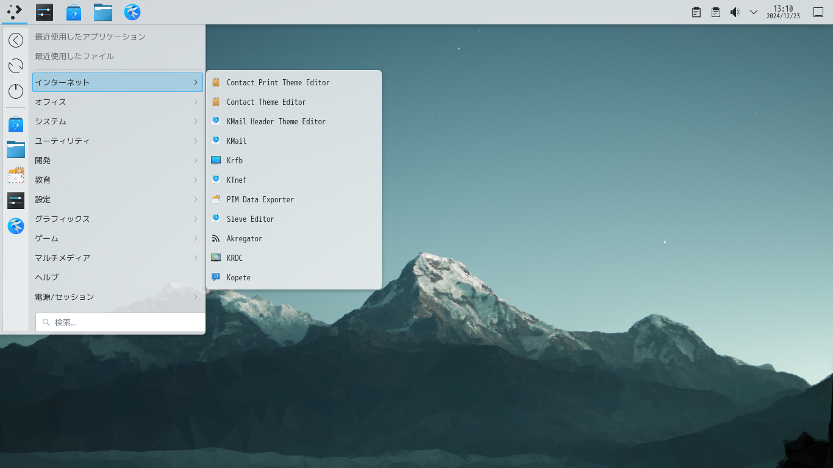
Task: Open PIM Data Exporter
Action: pyautogui.click(x=260, y=199)
